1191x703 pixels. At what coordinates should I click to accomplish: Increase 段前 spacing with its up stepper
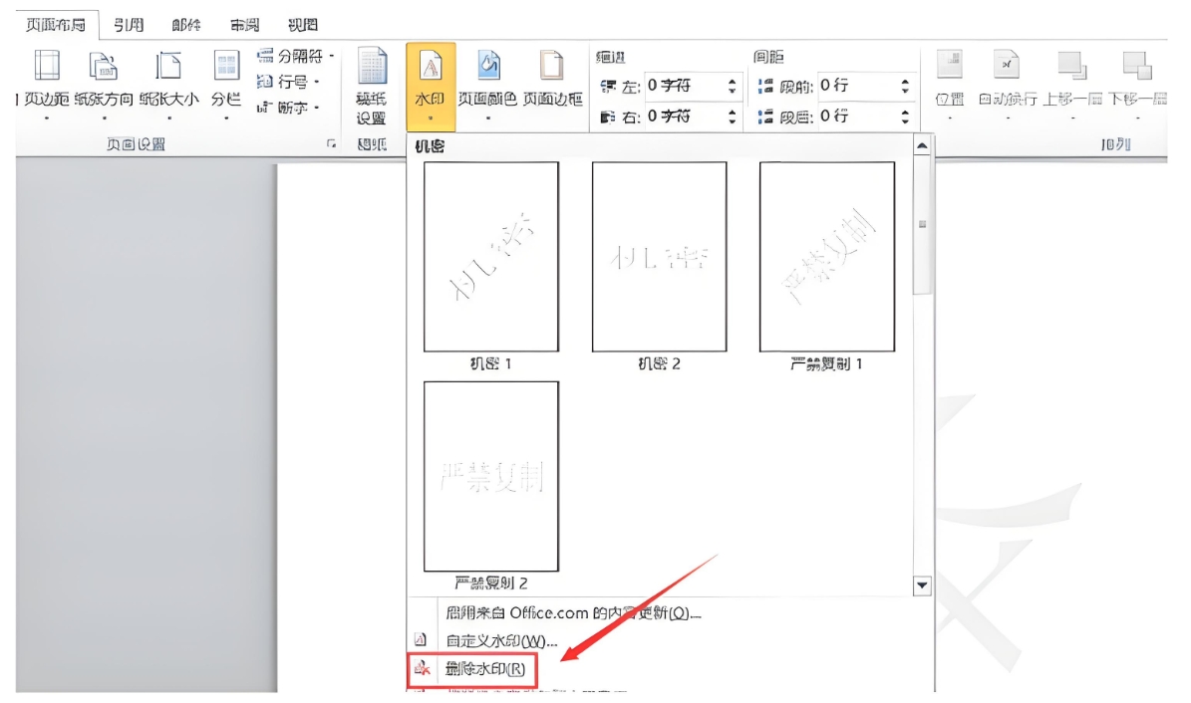pos(903,82)
